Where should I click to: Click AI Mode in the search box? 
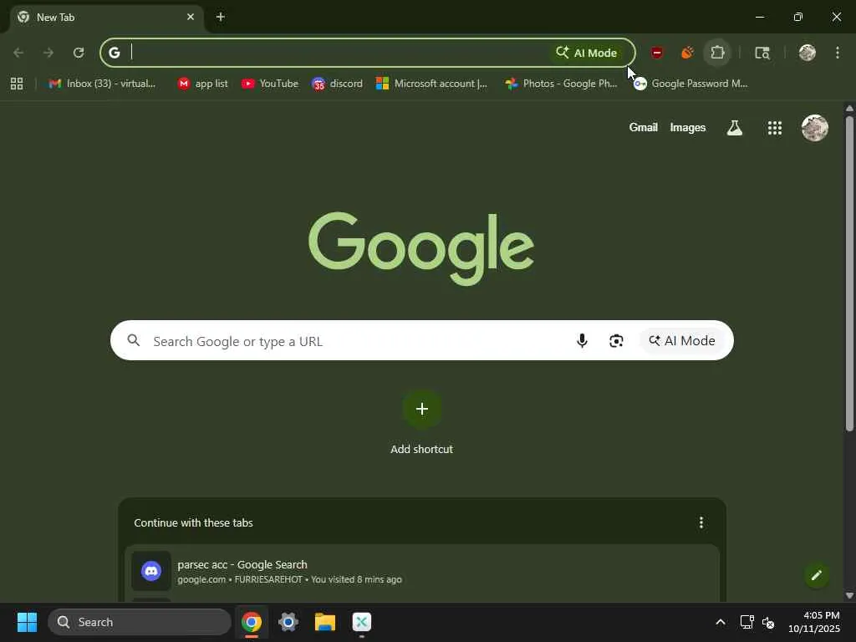[x=682, y=341]
